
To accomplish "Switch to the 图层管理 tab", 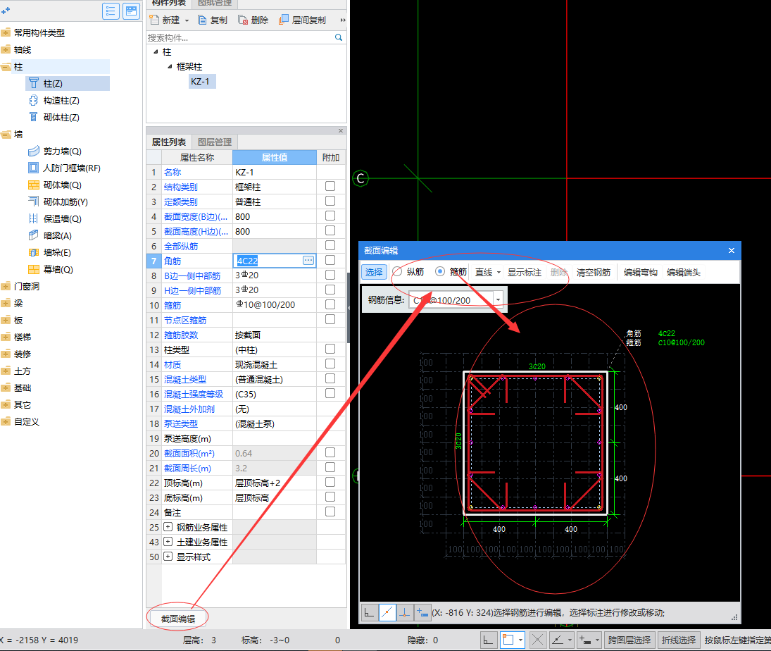I will pyautogui.click(x=215, y=142).
